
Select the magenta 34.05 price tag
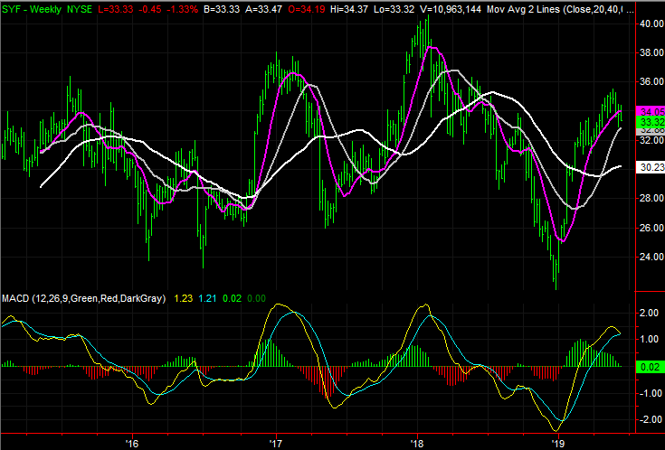point(651,110)
